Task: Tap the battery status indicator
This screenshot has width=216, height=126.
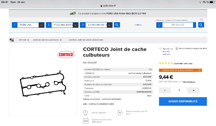Action: point(212,2)
